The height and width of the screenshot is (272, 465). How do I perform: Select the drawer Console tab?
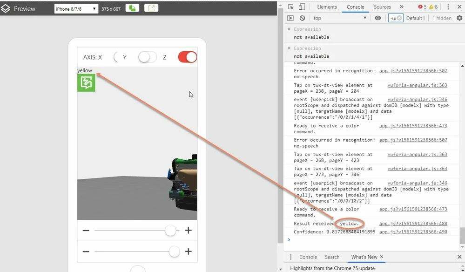point(308,257)
